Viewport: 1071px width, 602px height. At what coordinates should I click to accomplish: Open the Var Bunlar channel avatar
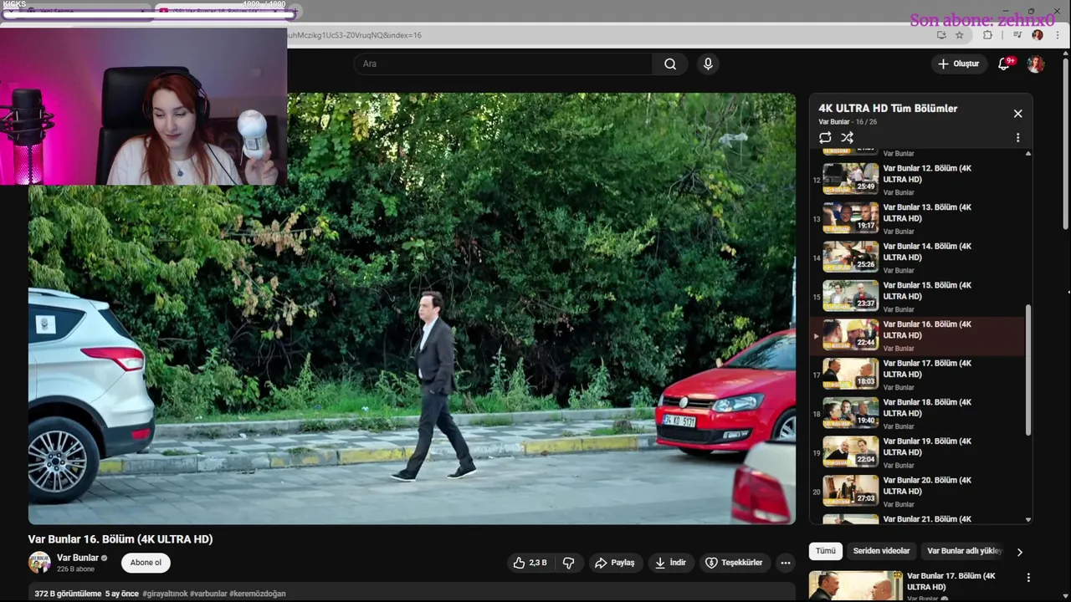(x=39, y=563)
